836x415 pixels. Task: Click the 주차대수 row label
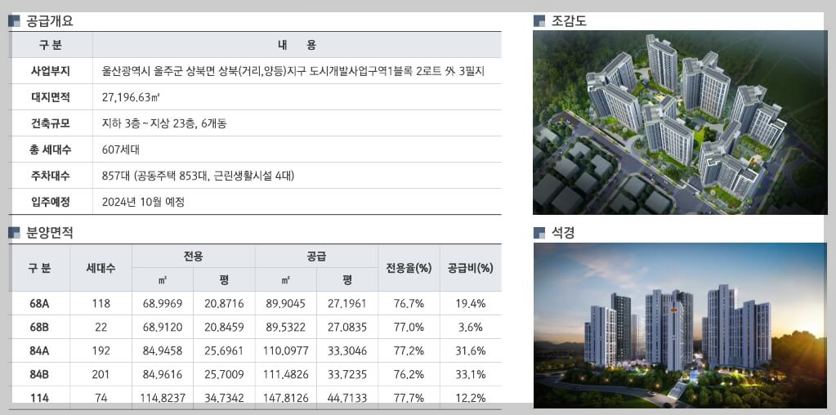point(51,176)
